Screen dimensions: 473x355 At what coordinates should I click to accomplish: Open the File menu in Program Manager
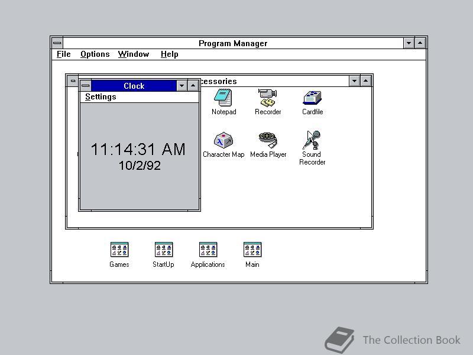pyautogui.click(x=64, y=54)
